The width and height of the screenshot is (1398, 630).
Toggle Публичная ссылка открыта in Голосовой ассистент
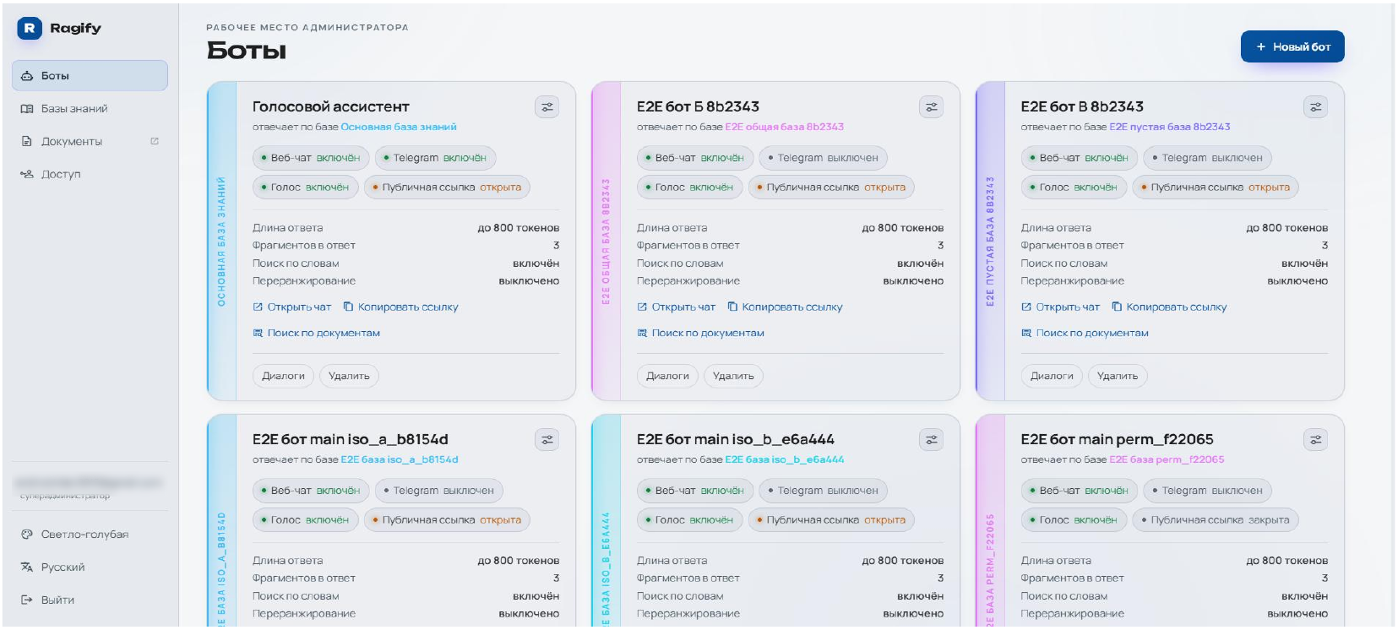[x=448, y=187]
